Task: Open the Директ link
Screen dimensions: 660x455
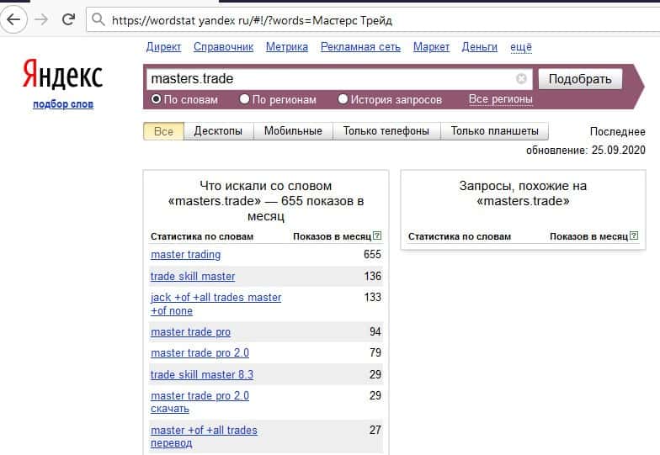Action: 163,47
